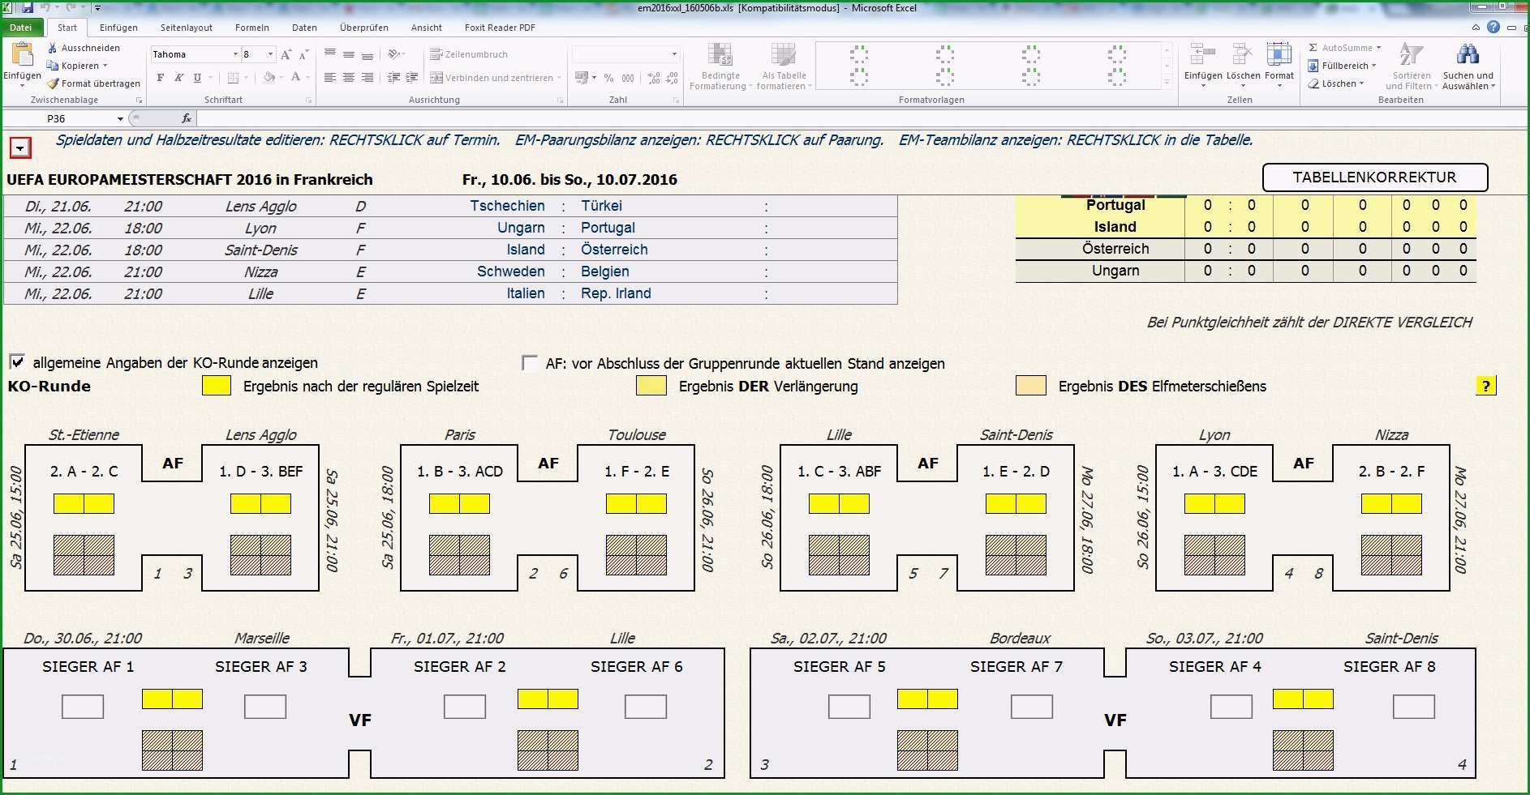Click the Excel help question mark
Viewport: 1530px width, 795px height.
coord(1493,27)
